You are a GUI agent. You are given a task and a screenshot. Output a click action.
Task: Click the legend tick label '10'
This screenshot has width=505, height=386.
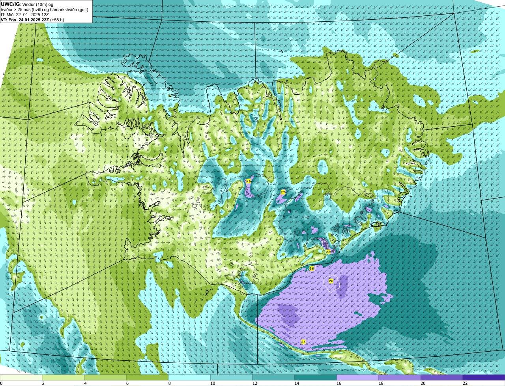tap(213, 383)
